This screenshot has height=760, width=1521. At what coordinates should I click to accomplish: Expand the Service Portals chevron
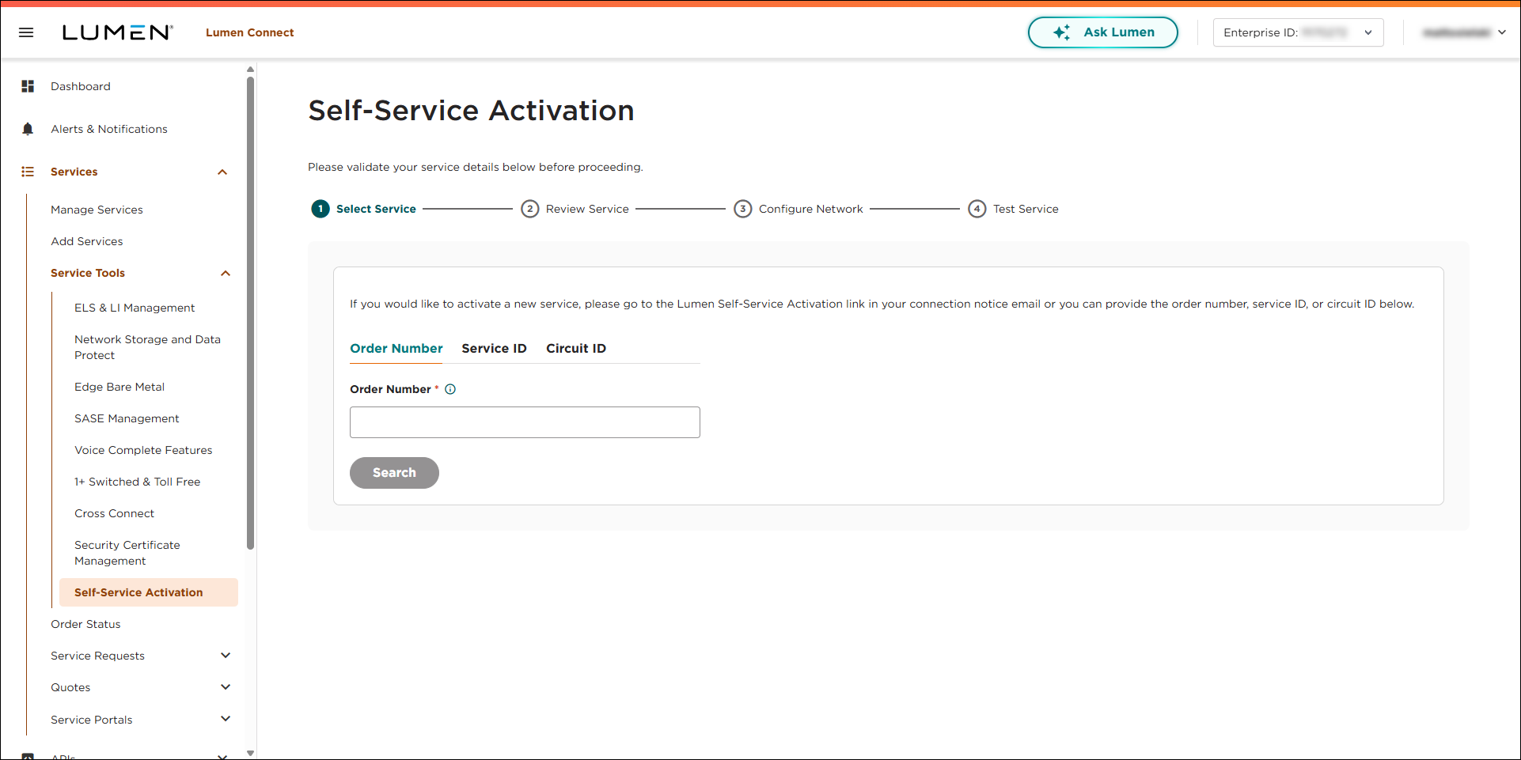point(226,719)
